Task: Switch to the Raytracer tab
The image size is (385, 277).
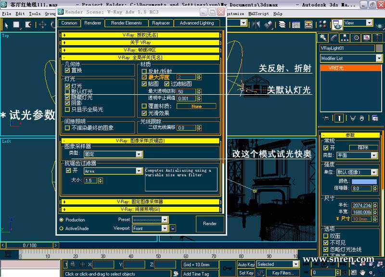Action: tap(161, 23)
